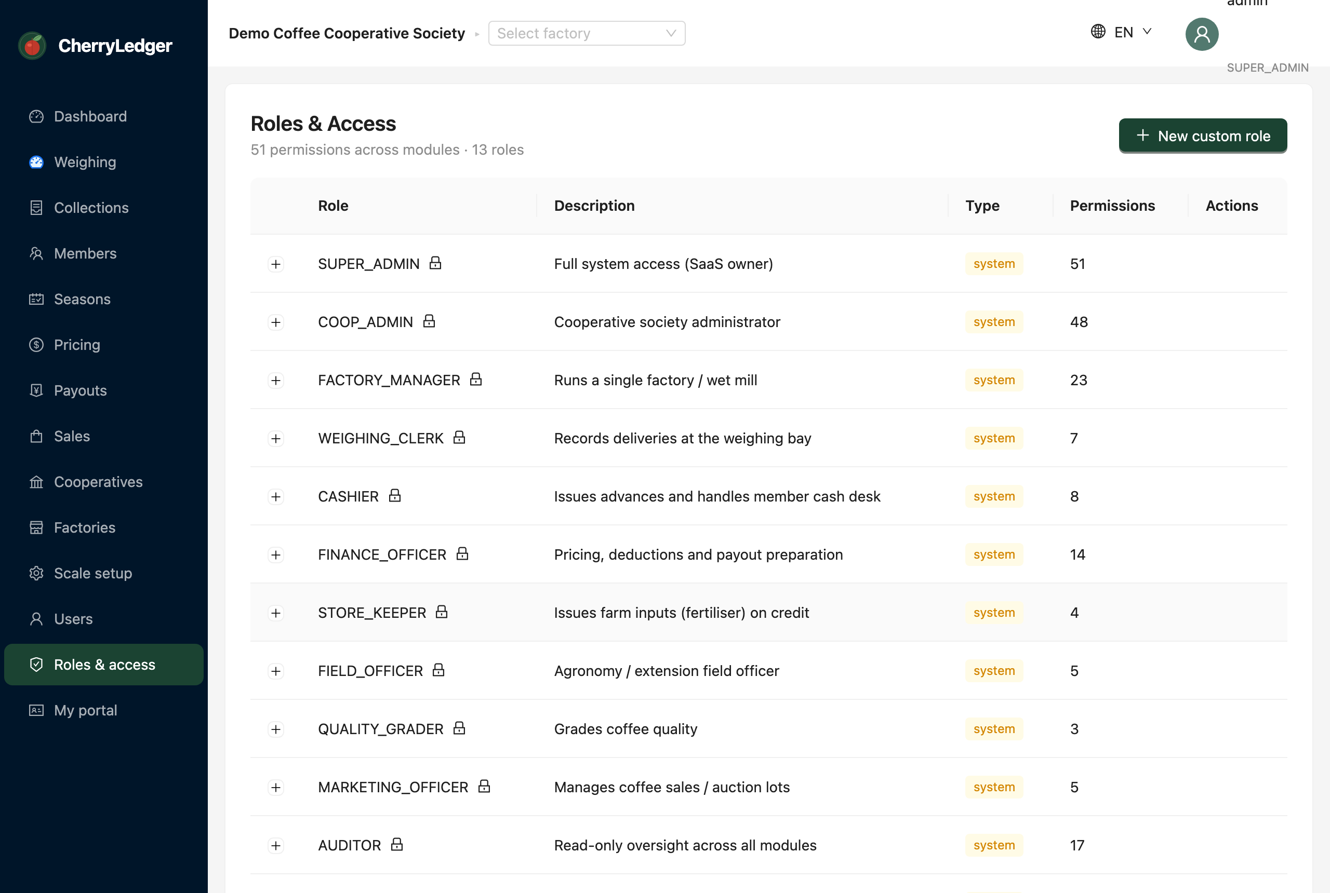The width and height of the screenshot is (1330, 893).
Task: Click the Users person icon
Action: coord(36,619)
